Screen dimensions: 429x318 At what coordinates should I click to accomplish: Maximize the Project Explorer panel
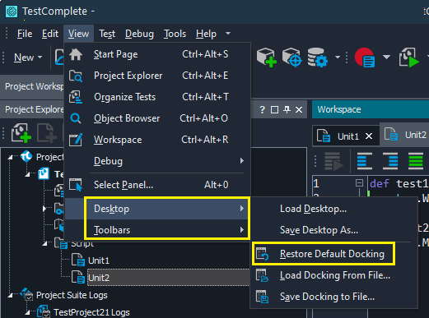click(274, 110)
